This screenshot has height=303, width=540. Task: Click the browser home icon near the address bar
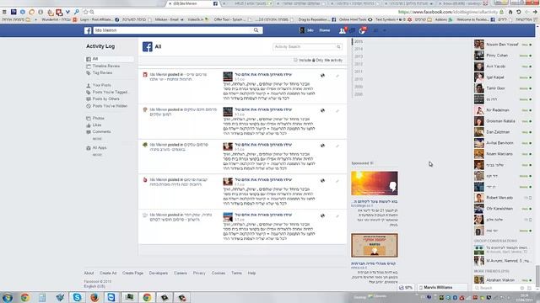[510, 12]
